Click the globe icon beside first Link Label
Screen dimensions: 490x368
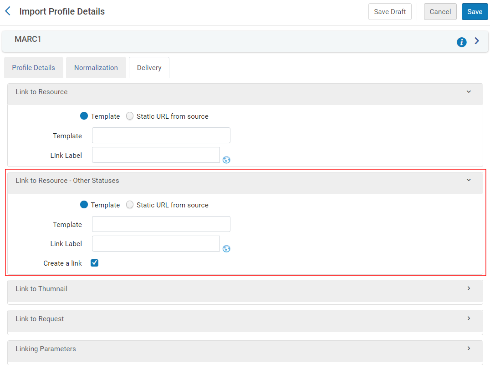(x=226, y=160)
